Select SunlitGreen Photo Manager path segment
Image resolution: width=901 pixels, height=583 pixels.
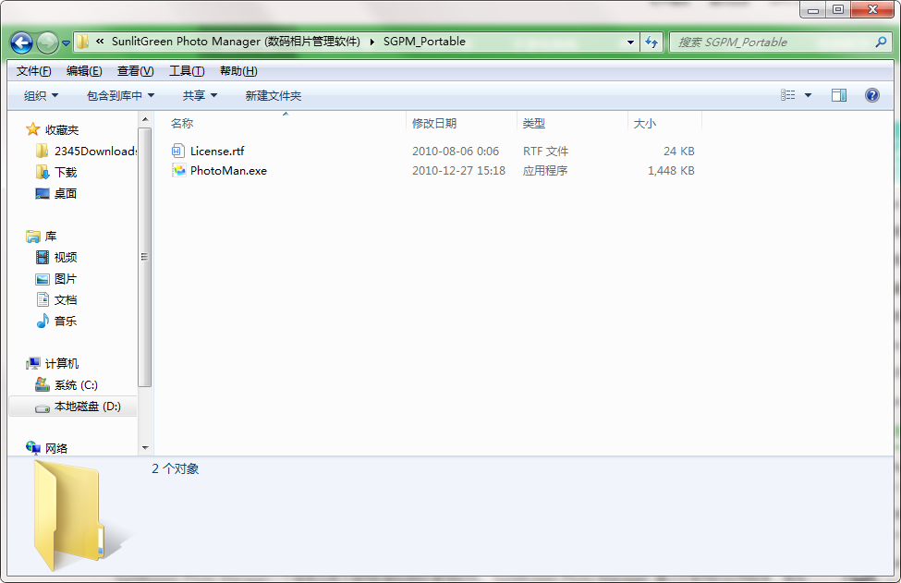(x=236, y=42)
